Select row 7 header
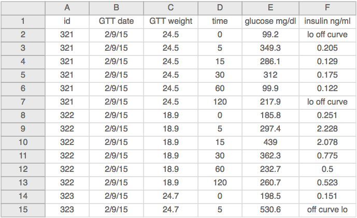The height and width of the screenshot is (218, 357). [x=23, y=102]
